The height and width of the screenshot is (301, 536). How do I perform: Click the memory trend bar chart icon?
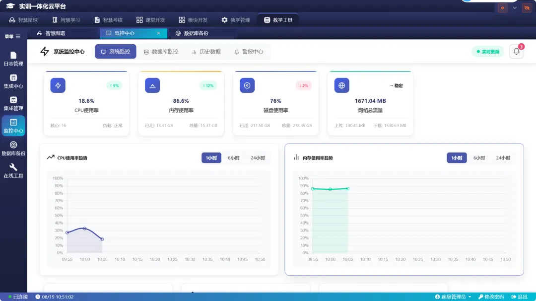tap(296, 157)
